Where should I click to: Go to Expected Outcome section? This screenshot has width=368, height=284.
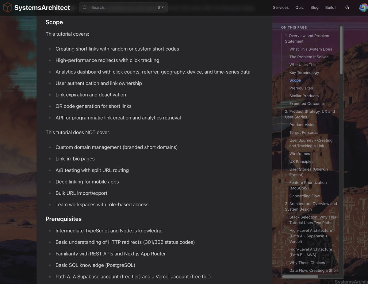[306, 103]
